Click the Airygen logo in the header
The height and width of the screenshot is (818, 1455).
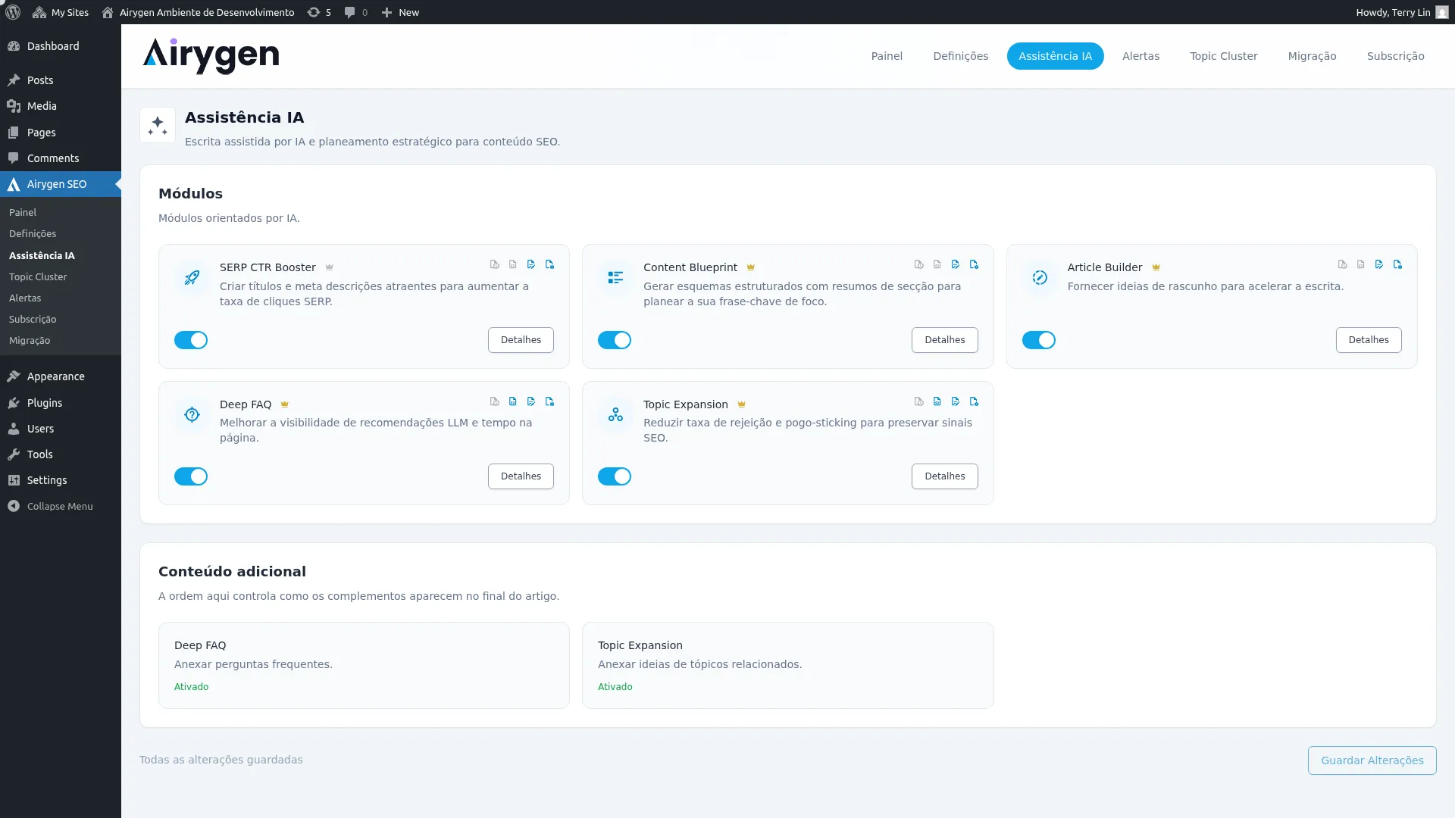pos(211,56)
